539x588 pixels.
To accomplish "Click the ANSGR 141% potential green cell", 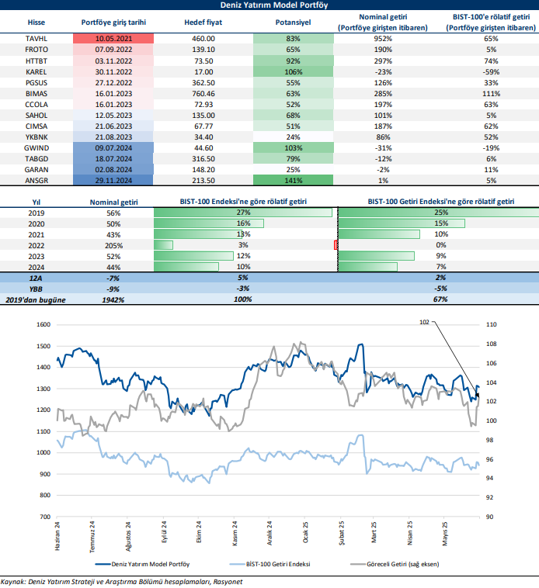I will coord(293,181).
